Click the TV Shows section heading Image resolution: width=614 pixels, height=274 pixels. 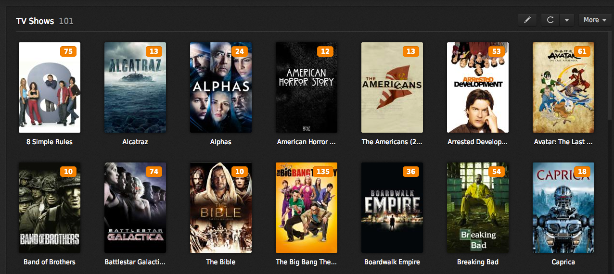click(x=35, y=21)
